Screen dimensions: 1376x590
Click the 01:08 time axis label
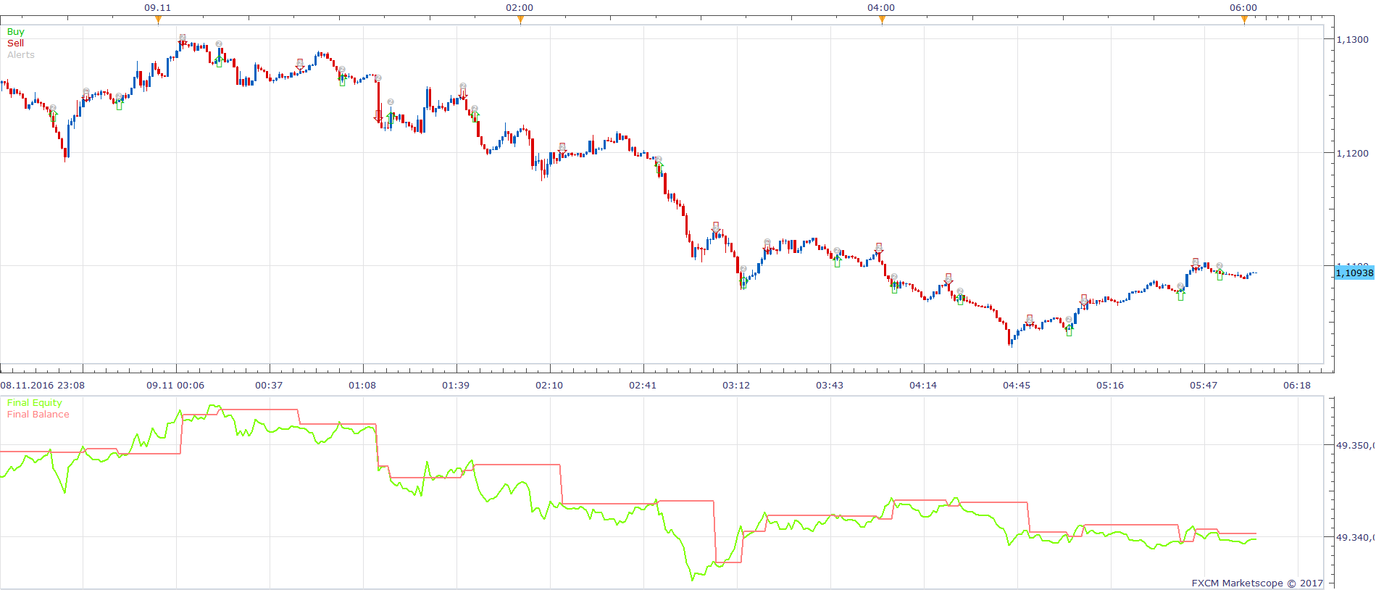tap(362, 386)
